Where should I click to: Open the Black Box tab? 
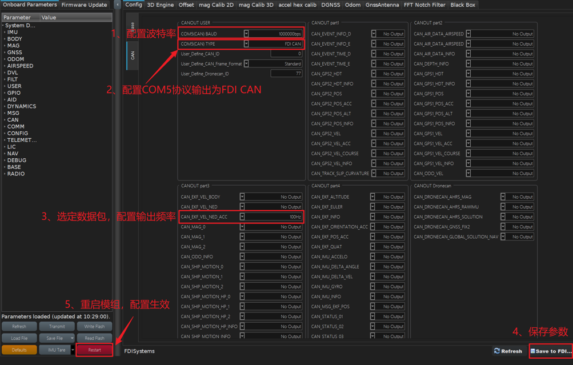tap(463, 5)
